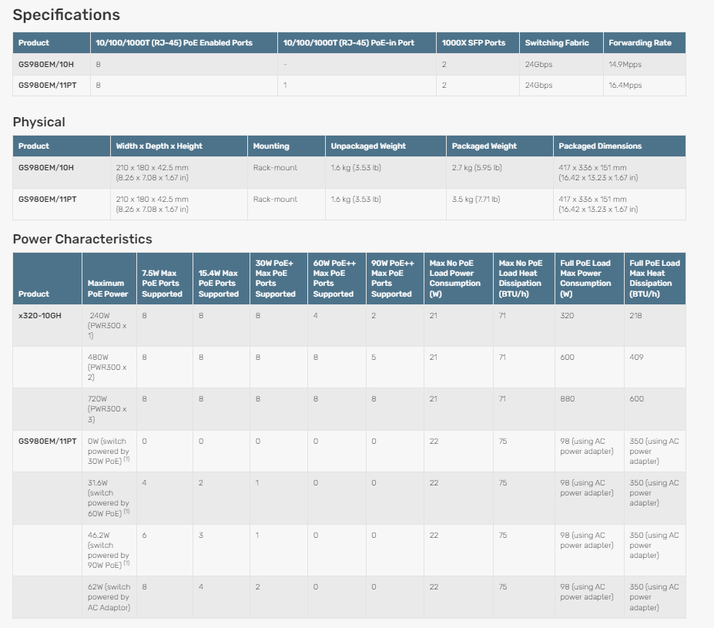Click the "Power Characteristics" heading
This screenshot has height=628, width=714.
[x=82, y=239]
